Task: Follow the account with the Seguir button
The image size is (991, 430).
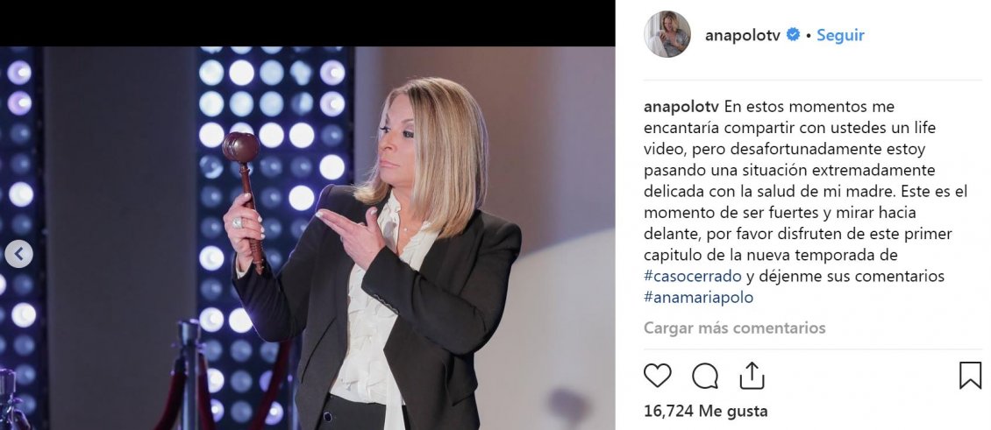Action: point(840,35)
